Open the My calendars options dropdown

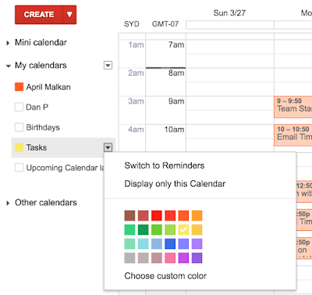tap(108, 66)
